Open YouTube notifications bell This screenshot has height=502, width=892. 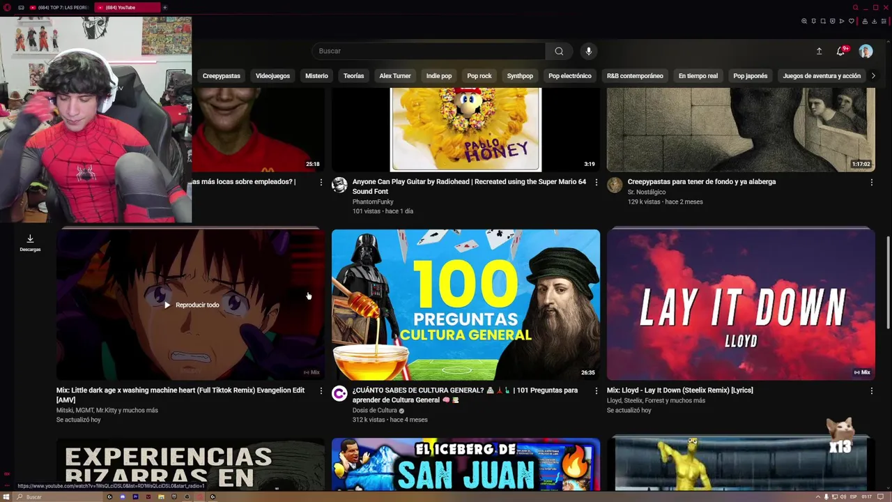pos(841,51)
